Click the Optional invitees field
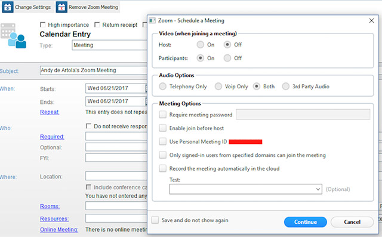This screenshot has width=382, height=237. point(116,147)
